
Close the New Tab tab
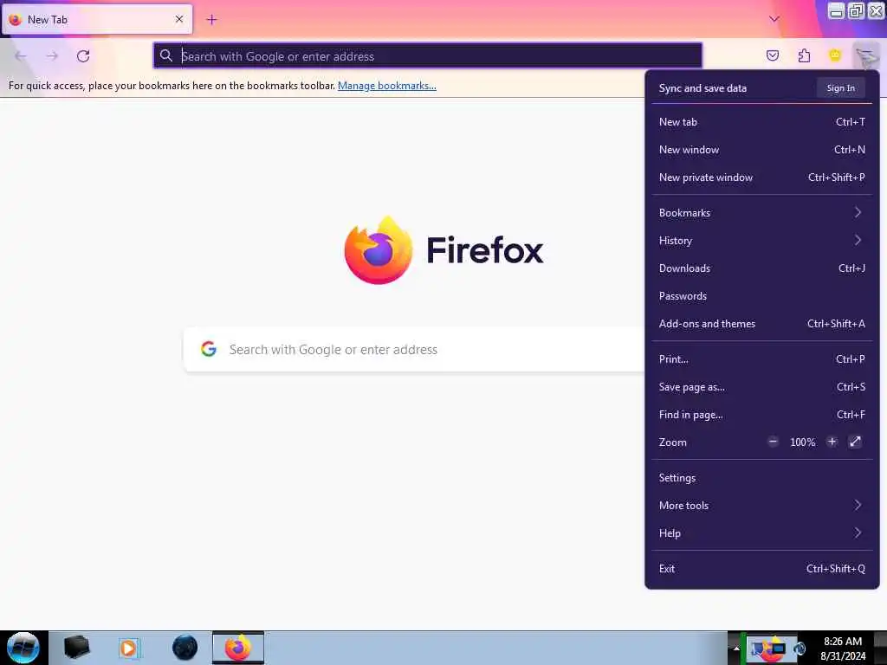tap(179, 19)
